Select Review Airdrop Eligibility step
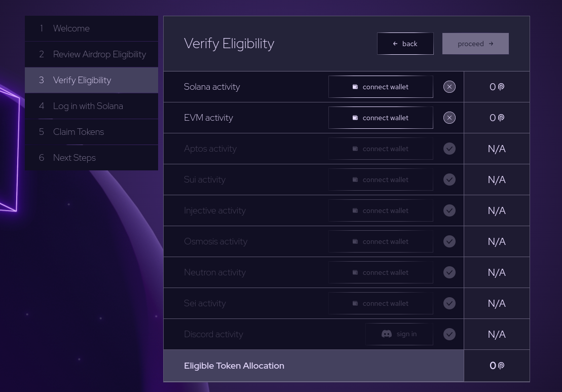This screenshot has height=392, width=562. [99, 54]
